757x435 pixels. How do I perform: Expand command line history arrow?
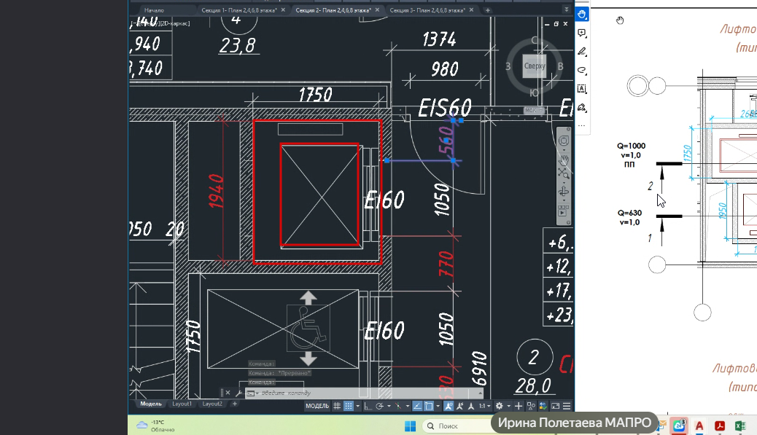[x=480, y=393]
